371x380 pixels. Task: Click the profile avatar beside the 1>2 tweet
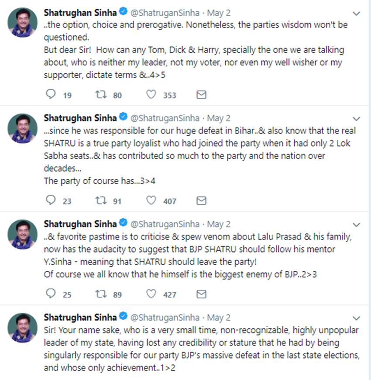23,328
